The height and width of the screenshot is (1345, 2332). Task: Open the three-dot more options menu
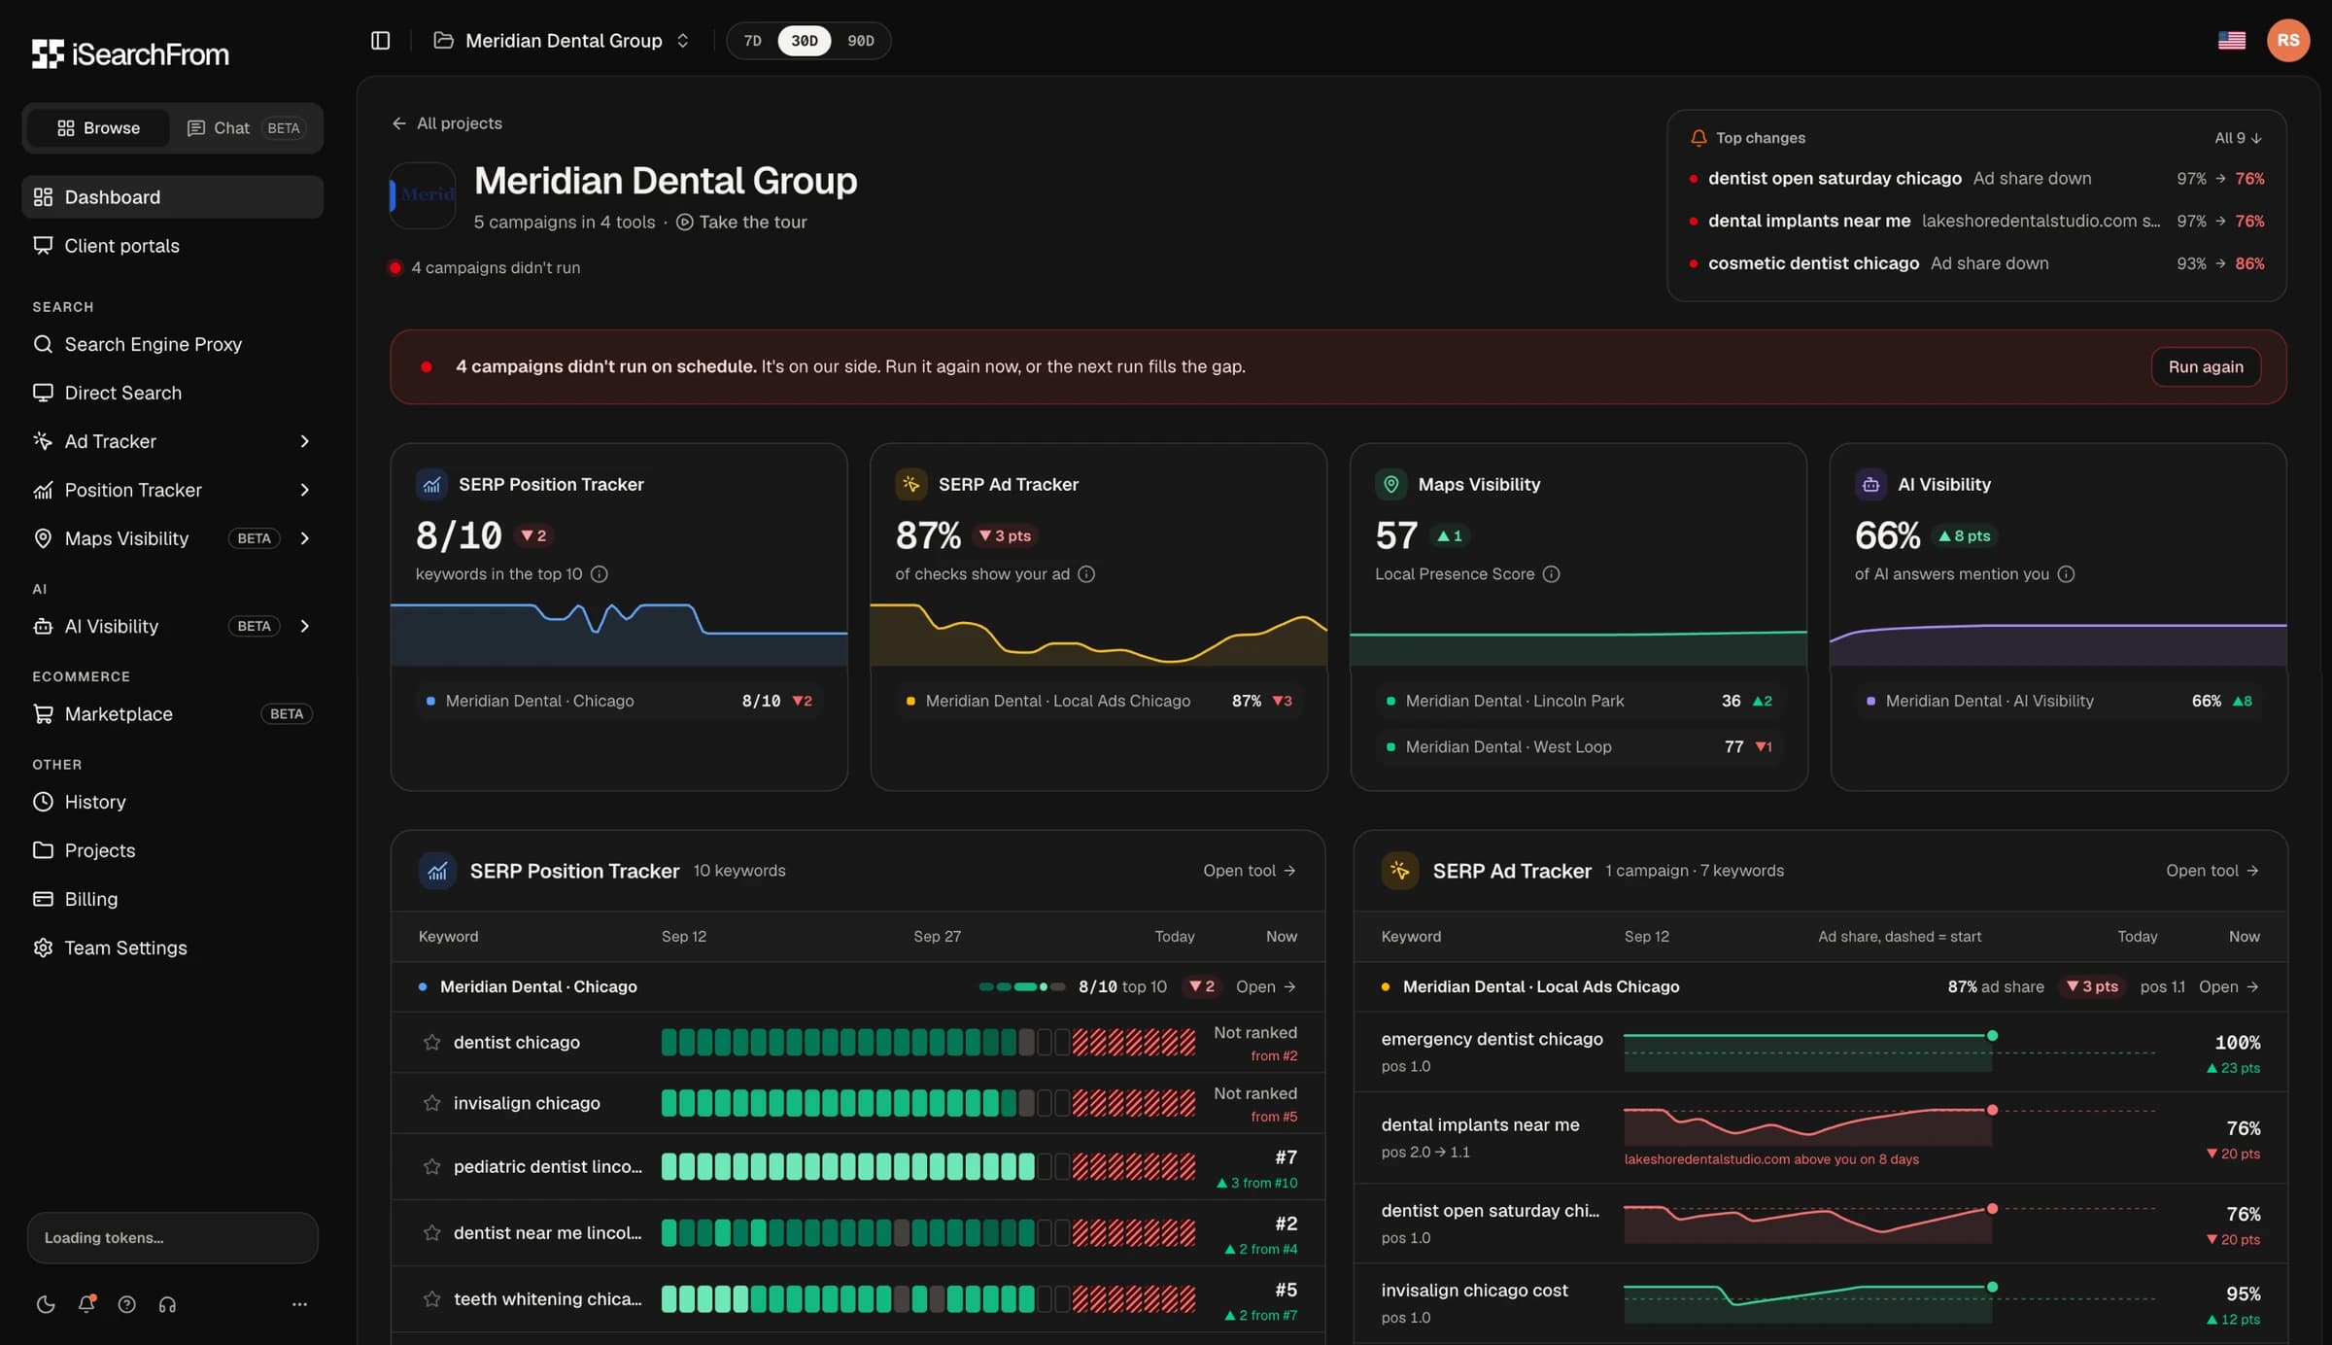tap(299, 1304)
